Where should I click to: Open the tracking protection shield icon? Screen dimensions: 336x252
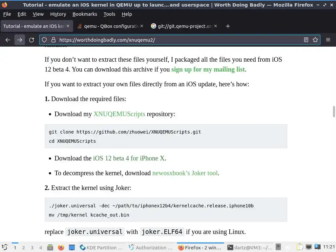click(44, 40)
